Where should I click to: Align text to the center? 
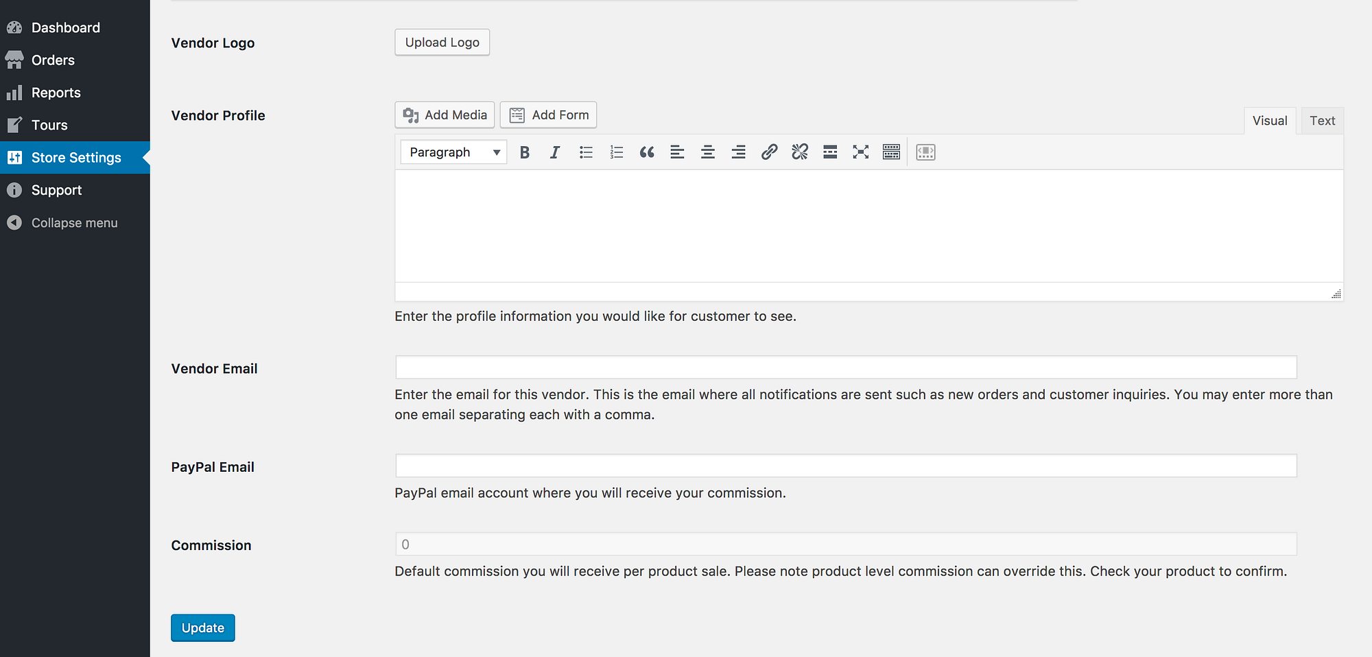point(708,152)
